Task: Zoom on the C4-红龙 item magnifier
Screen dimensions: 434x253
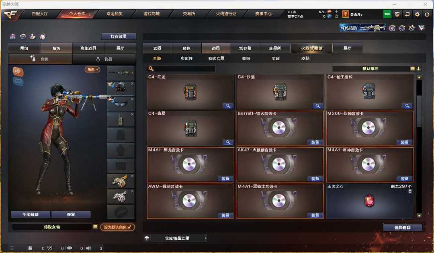Action: click(228, 106)
